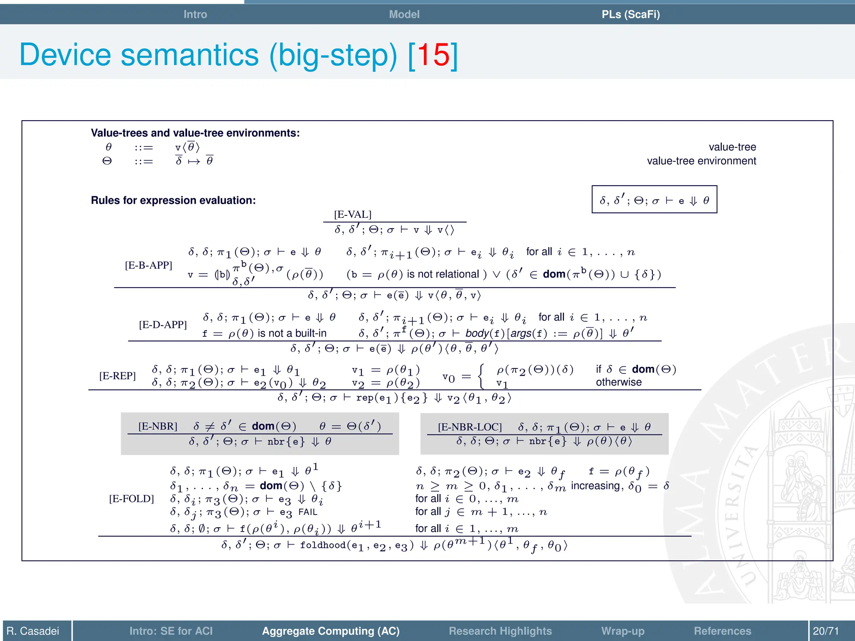855x641 pixels.
Task: Click the 'otherwise' case text in E-REP
Action: (x=619, y=382)
